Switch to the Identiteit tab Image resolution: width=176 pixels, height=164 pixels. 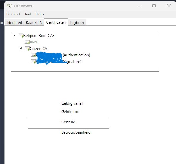[15, 23]
